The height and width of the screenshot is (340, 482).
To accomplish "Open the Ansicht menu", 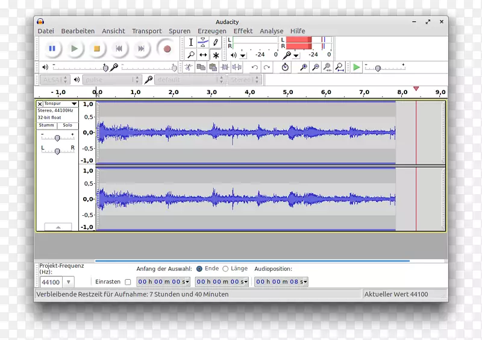I will point(113,31).
